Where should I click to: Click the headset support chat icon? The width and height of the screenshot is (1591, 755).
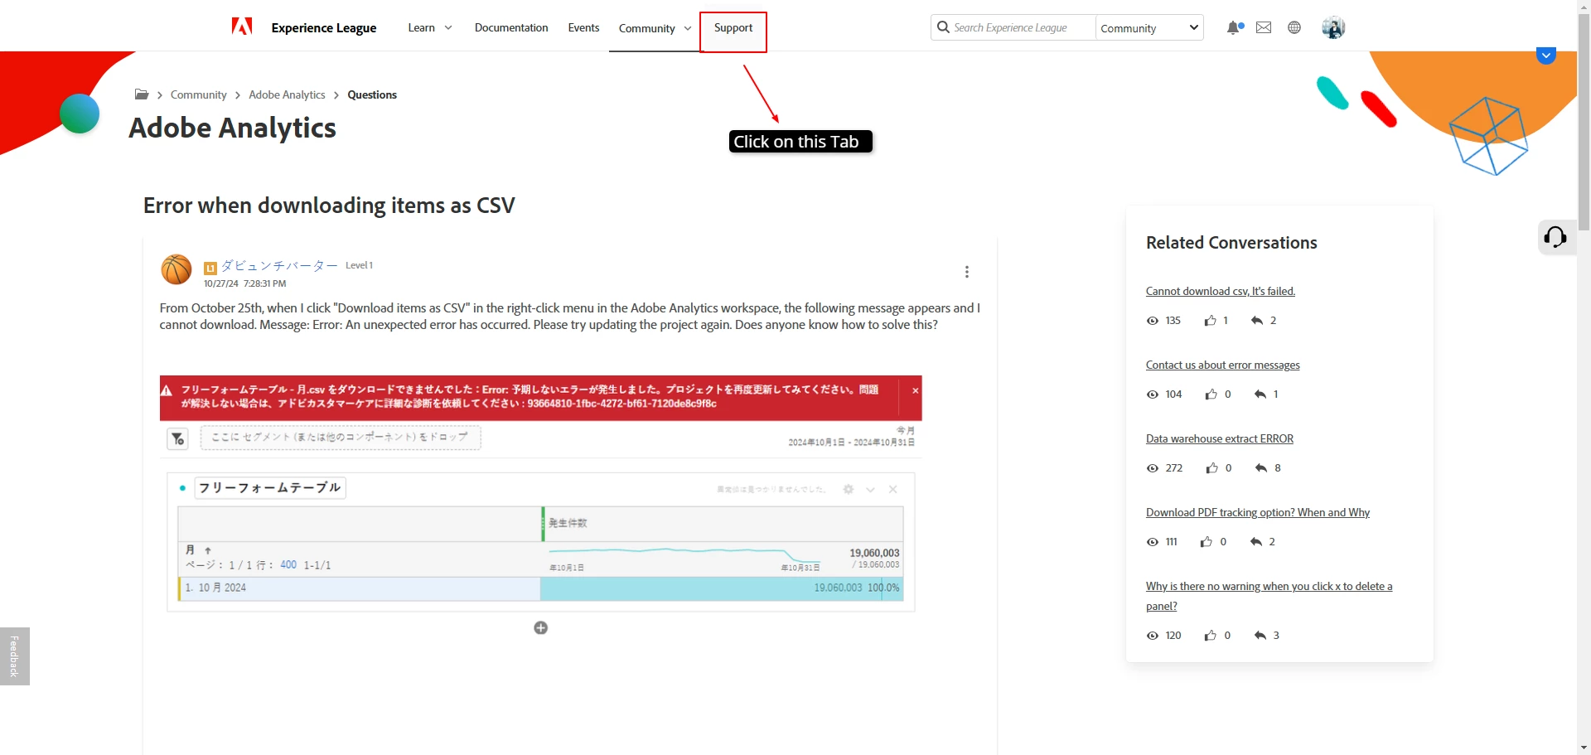tap(1555, 238)
